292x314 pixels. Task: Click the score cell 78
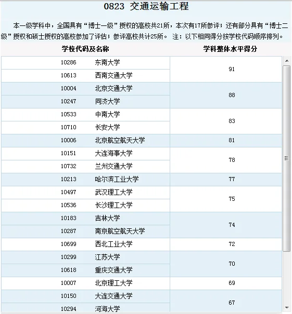pyautogui.click(x=226, y=160)
